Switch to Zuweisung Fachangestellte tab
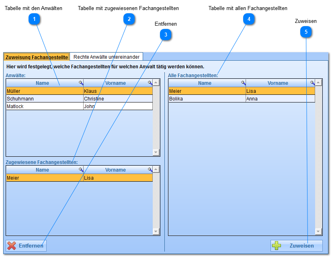The width and height of the screenshot is (332, 258). 37,57
